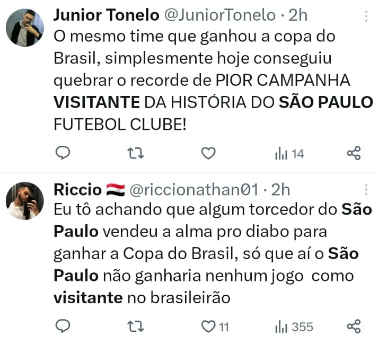
Task: Retweet Riccio's post
Action: [x=137, y=326]
